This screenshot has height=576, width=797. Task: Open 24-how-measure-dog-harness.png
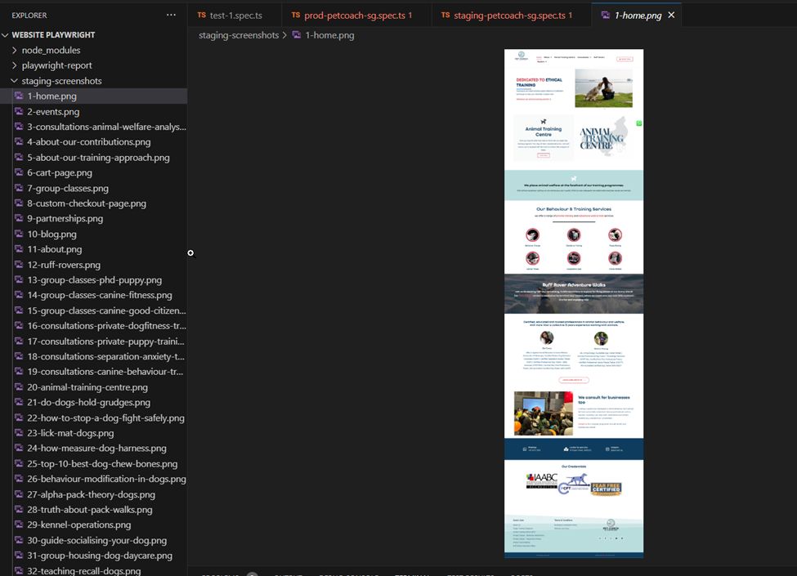[93, 449]
